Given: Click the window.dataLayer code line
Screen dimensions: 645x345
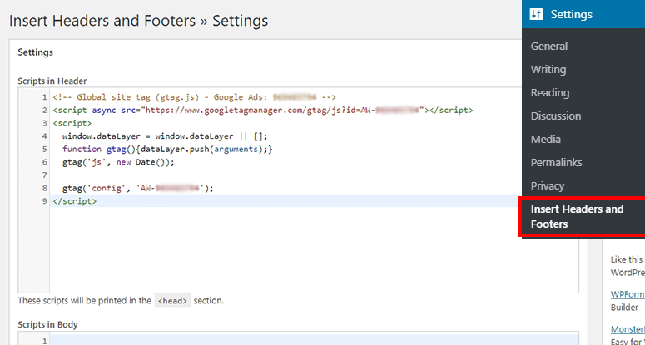Looking at the screenshot, I should (165, 136).
